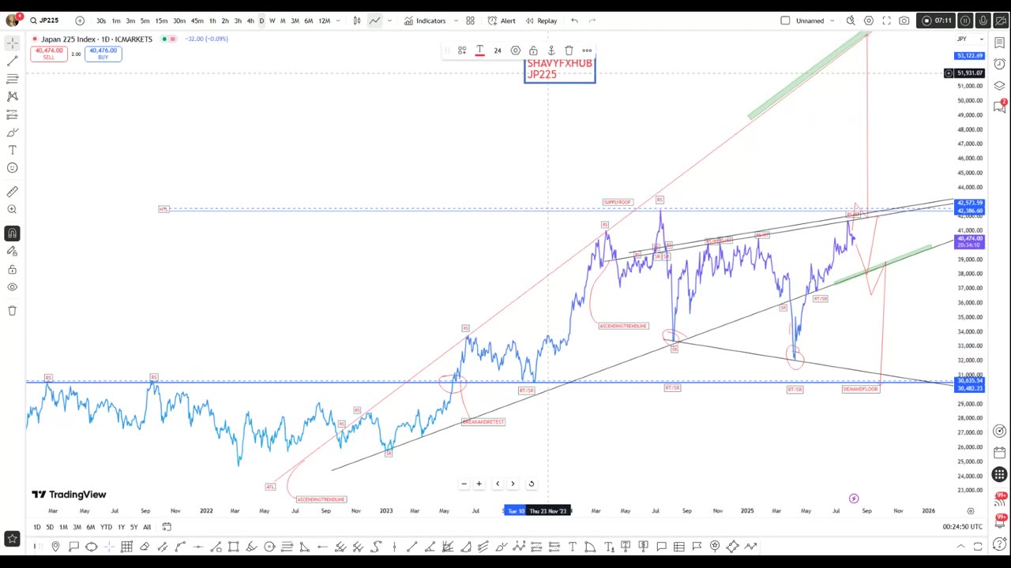Open selected drawing settings
This screenshot has height=568, width=1011.
tap(516, 50)
